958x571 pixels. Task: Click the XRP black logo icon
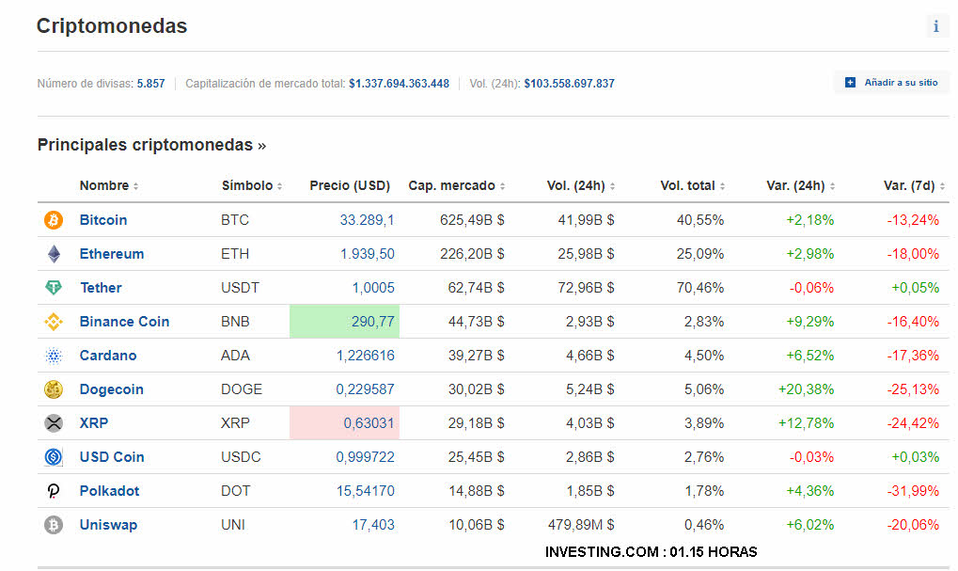[54, 423]
